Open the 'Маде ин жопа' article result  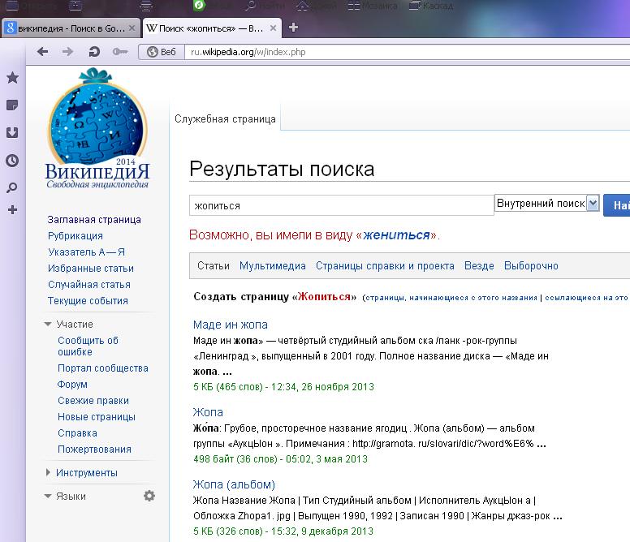click(x=230, y=325)
